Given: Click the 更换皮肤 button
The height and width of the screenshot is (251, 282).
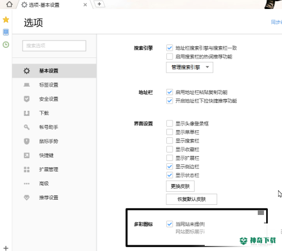Looking at the screenshot, I should [180, 186].
